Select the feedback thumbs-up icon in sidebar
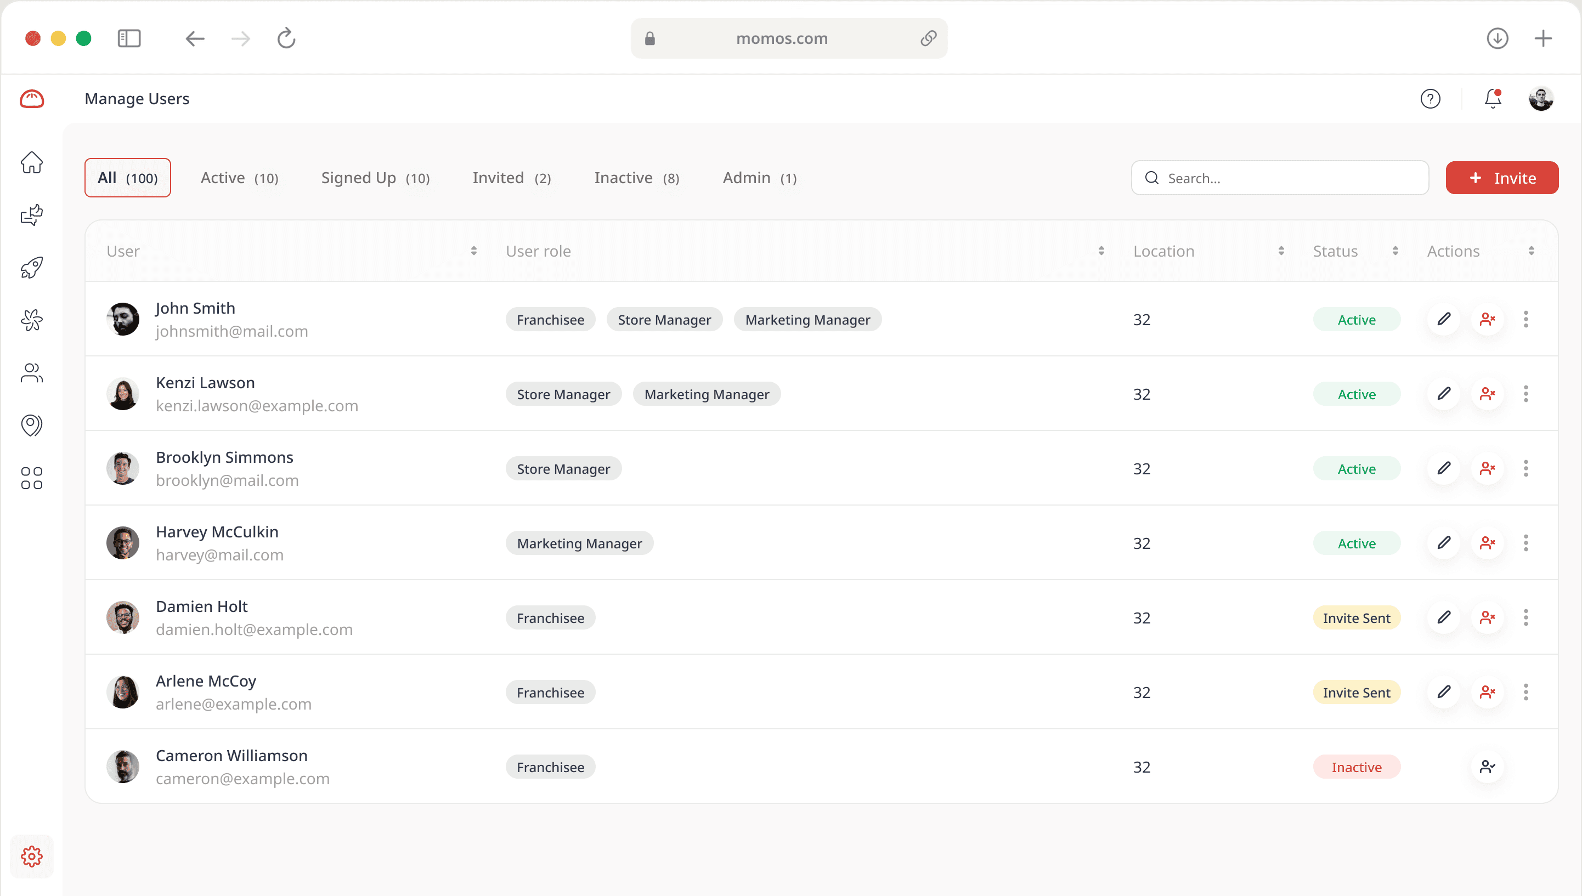 [31, 214]
